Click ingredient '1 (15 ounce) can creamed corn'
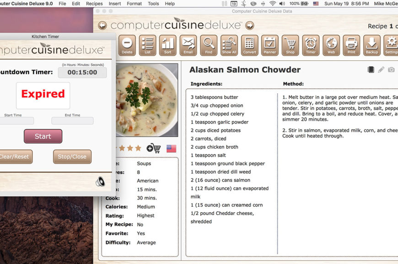This screenshot has width=398, height=264. [x=226, y=205]
